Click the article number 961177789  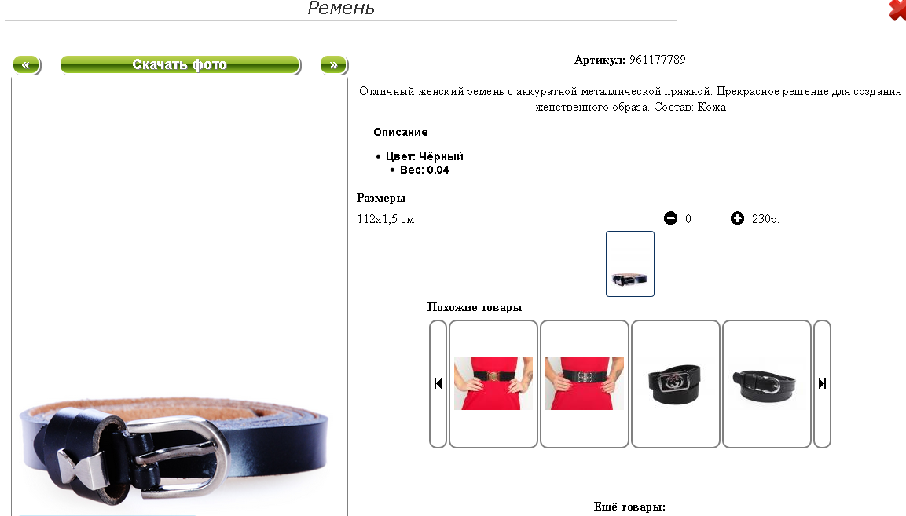pos(658,60)
